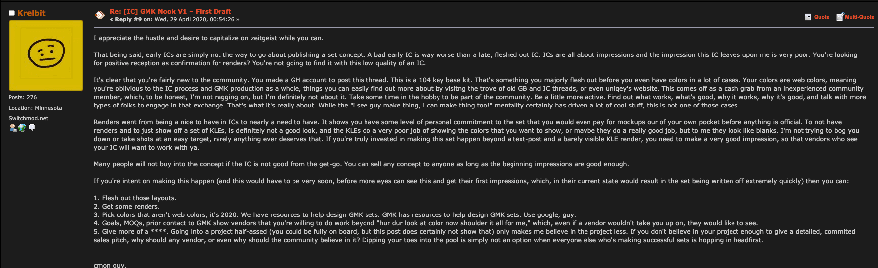Click the "Switchmod.net" text under the avatar

(28, 118)
